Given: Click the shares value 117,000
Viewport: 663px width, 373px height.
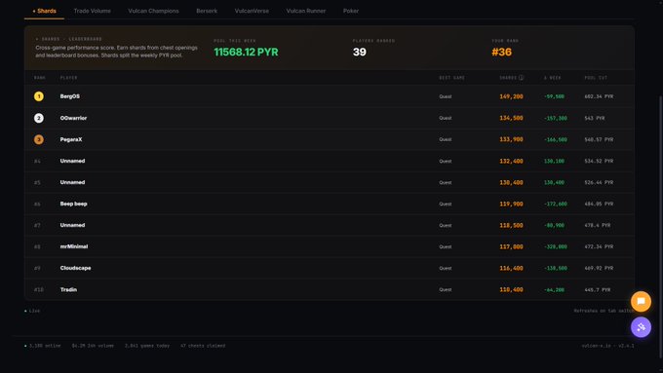Looking at the screenshot, I should [x=511, y=246].
